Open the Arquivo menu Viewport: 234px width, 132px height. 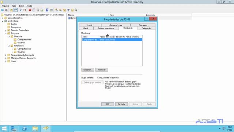click(5, 6)
